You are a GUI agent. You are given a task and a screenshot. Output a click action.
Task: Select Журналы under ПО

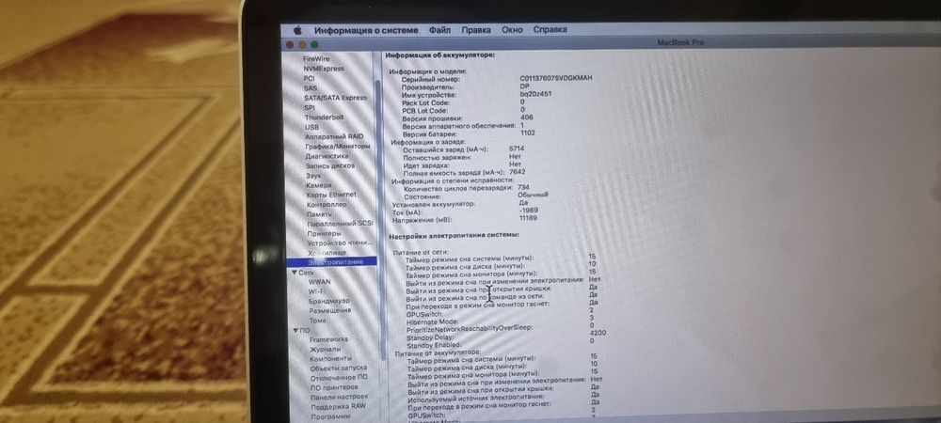click(326, 349)
